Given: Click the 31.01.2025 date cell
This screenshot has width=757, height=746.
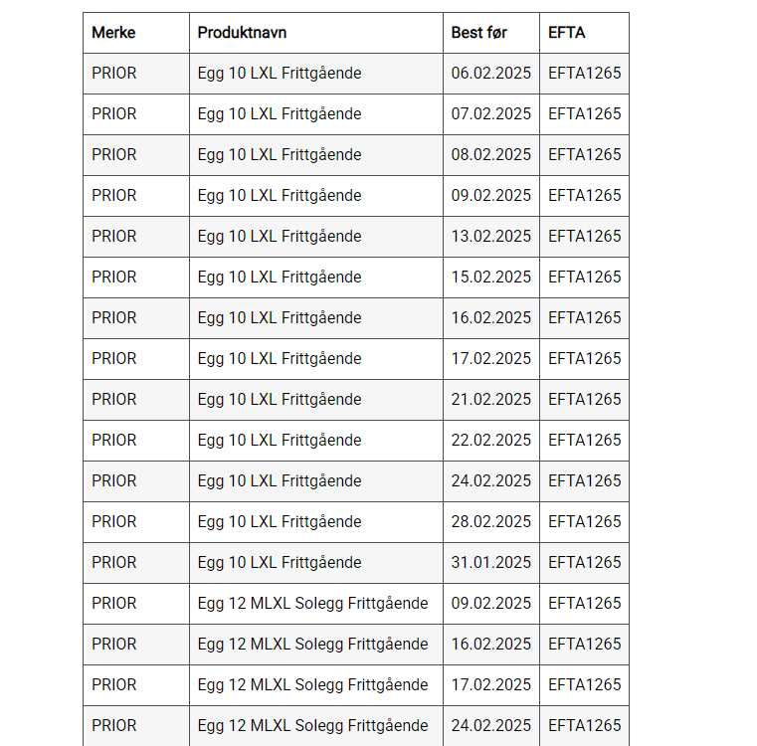Looking at the screenshot, I should click(491, 563).
